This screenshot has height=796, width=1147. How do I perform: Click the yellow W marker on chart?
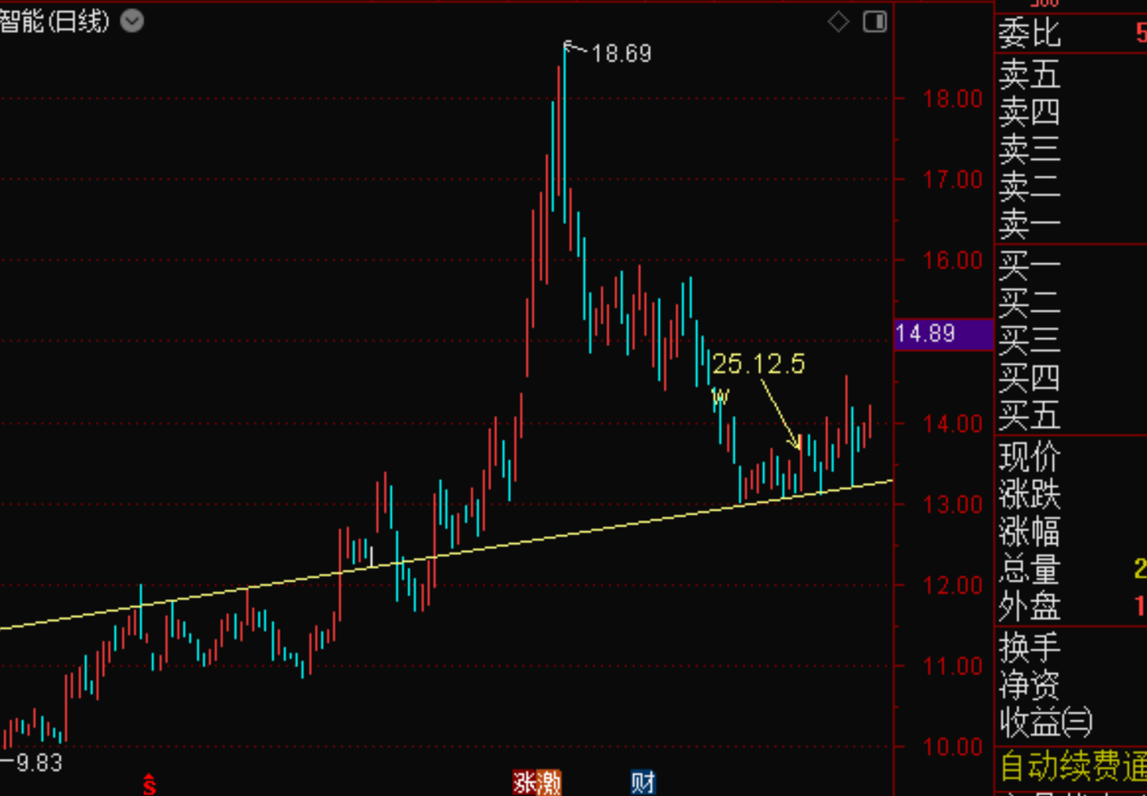point(720,396)
